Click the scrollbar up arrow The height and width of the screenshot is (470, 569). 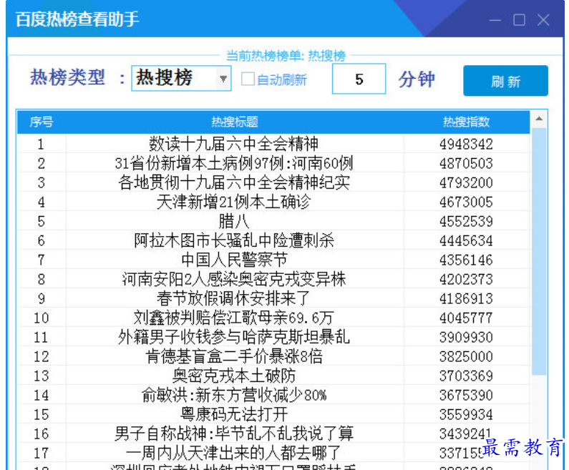click(x=539, y=119)
